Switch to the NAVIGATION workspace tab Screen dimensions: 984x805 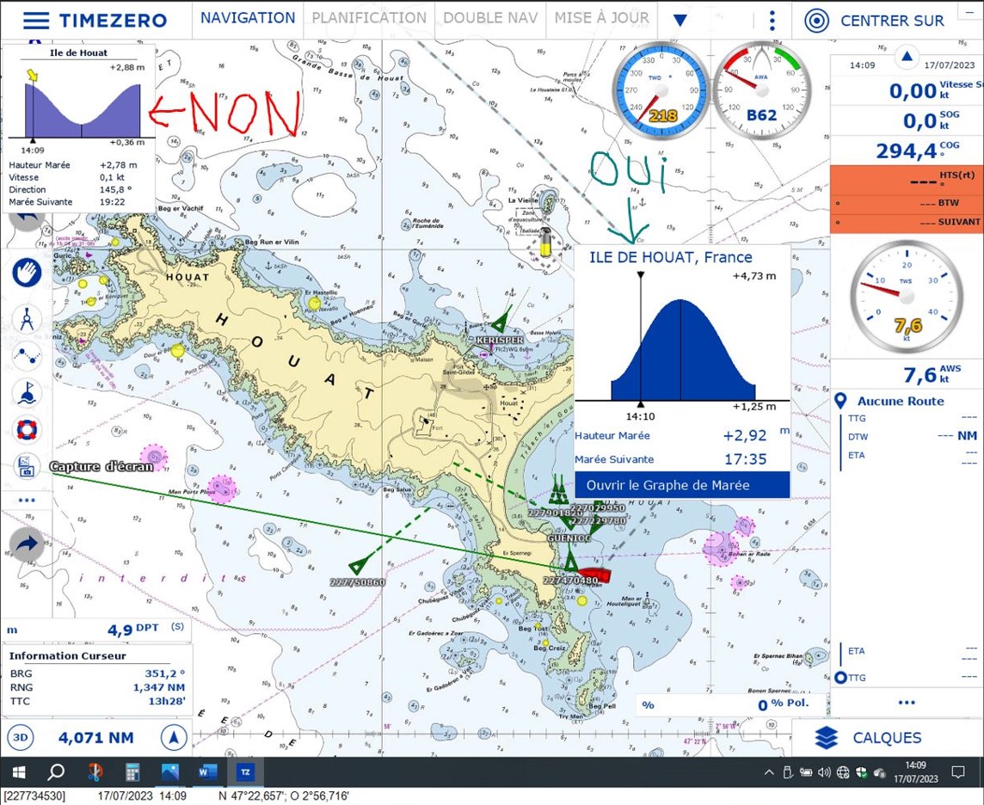click(247, 17)
